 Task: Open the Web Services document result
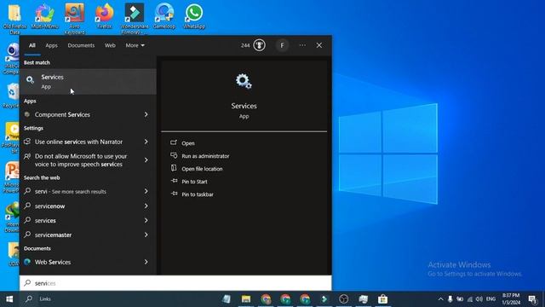point(88,262)
